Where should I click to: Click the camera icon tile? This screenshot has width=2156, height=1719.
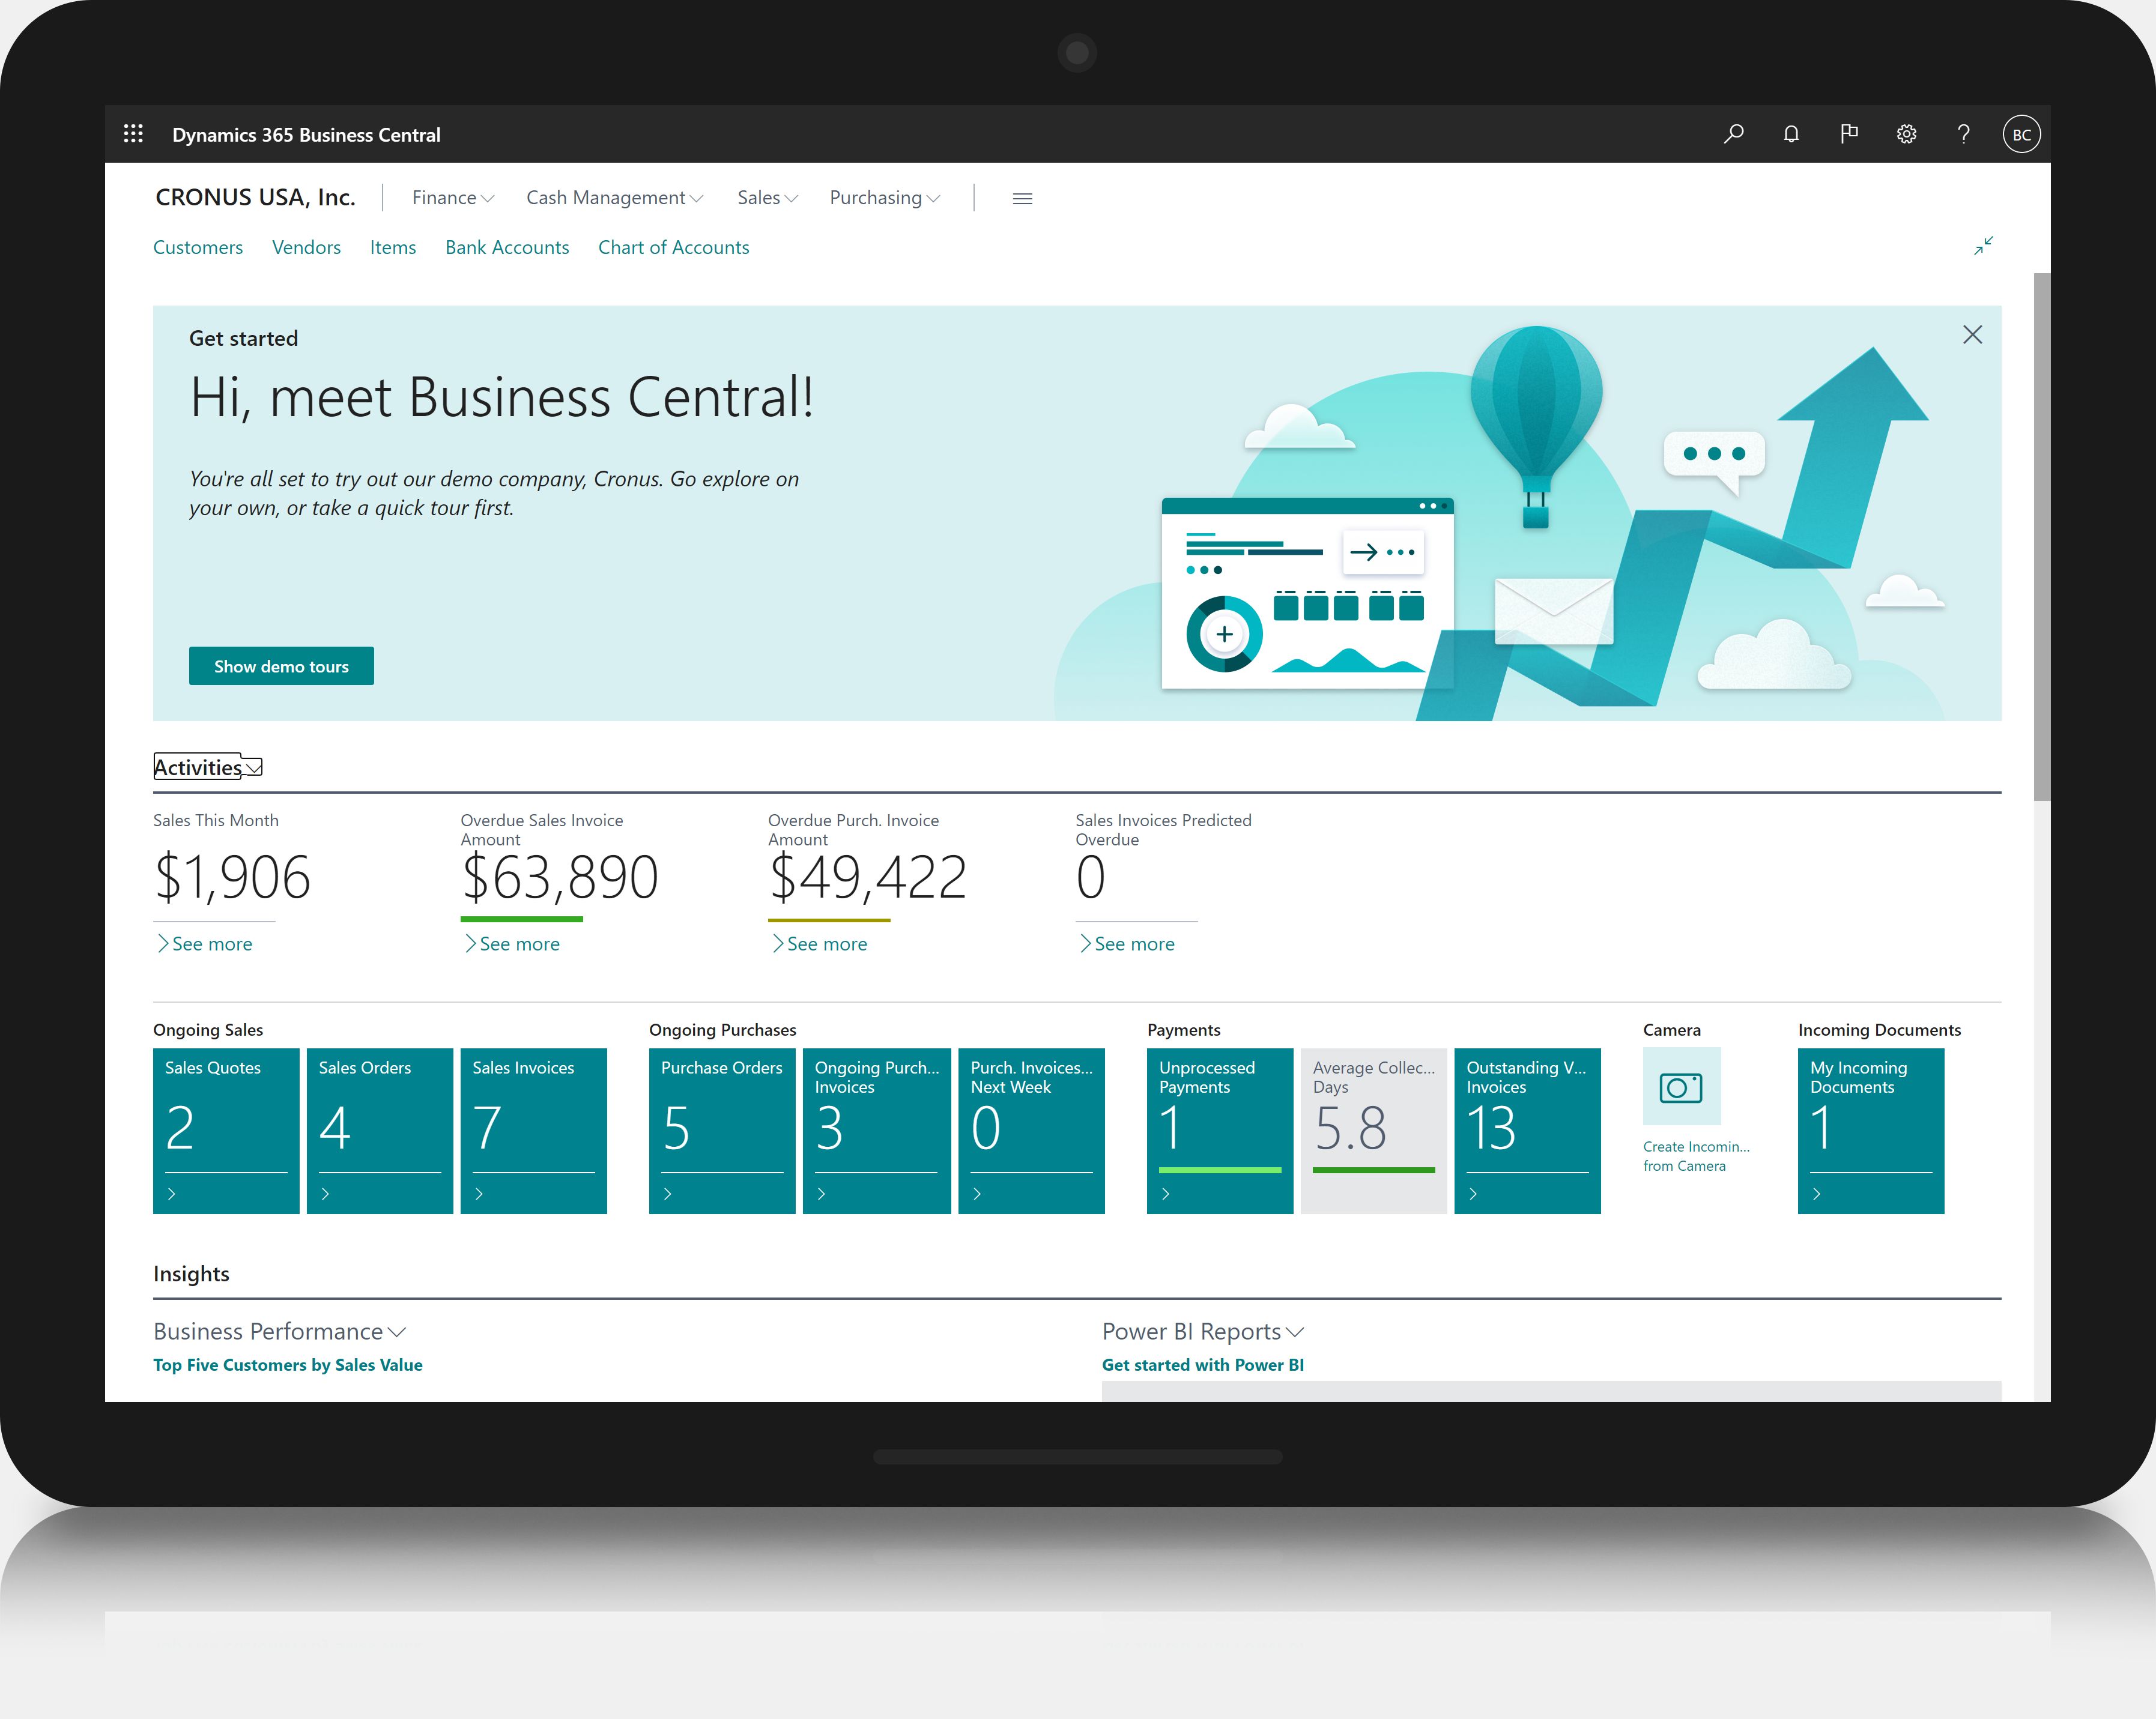point(1681,1087)
